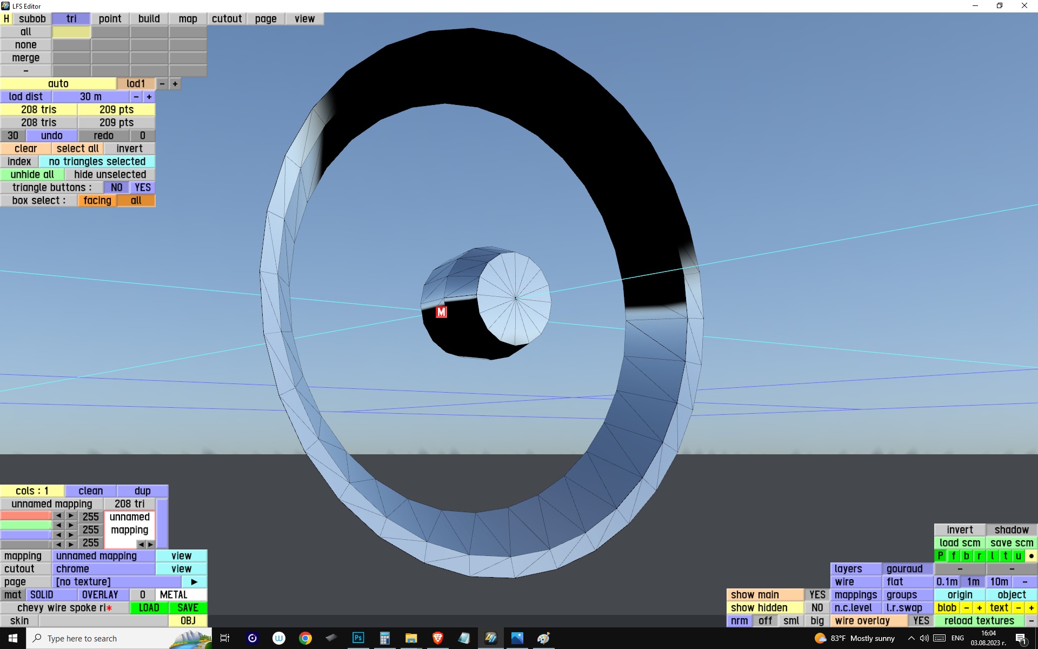Open the unnamed mapping selector
This screenshot has height=649, width=1038.
103,556
